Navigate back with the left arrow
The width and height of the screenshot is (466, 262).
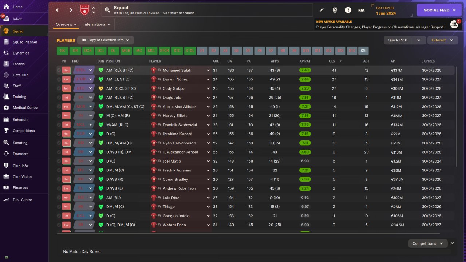58,10
